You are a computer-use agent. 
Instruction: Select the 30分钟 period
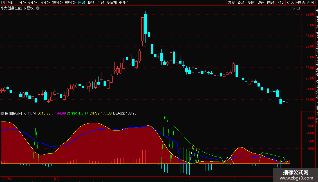(x=57, y=3)
